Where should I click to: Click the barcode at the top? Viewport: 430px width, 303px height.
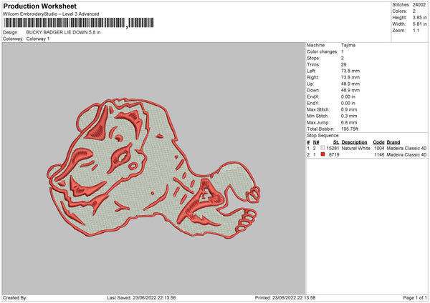(x=78, y=23)
